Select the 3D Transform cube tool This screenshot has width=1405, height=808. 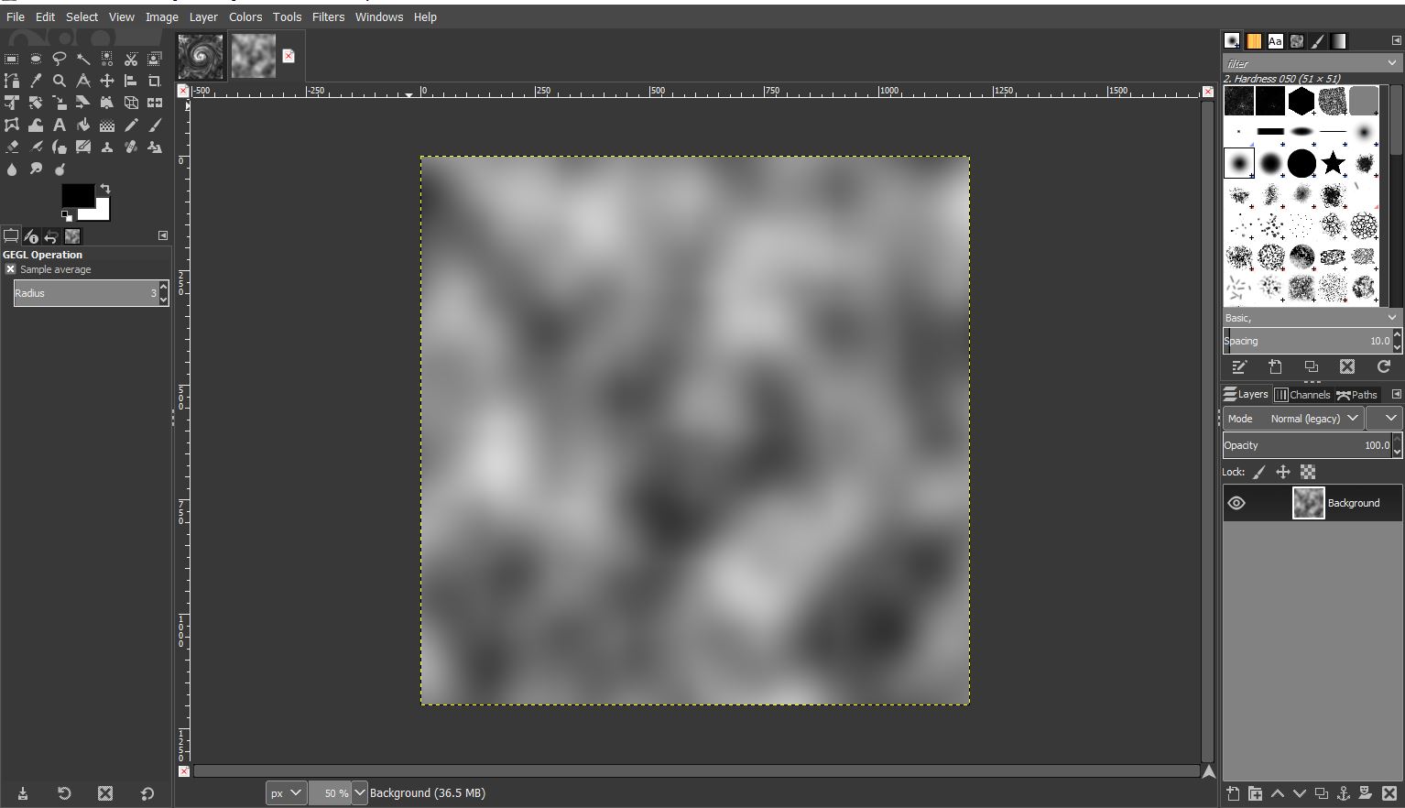pos(131,103)
